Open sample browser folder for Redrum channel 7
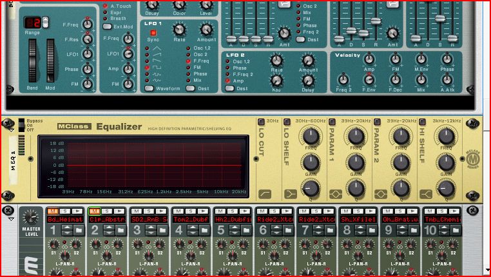The width and height of the screenshot is (491, 277). [330, 231]
